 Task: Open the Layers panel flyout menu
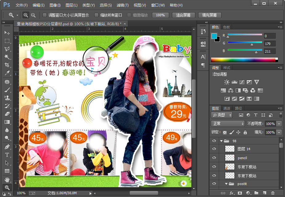pos(280,108)
